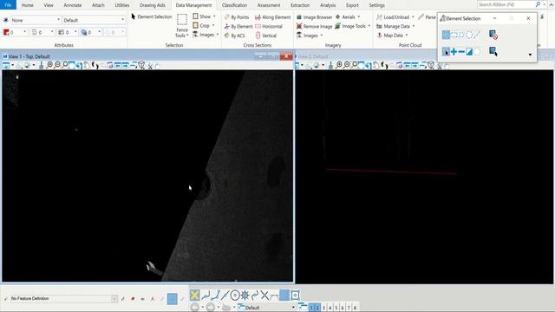Select the Intersection snap X icon
The width and height of the screenshot is (555, 312).
coord(264,295)
